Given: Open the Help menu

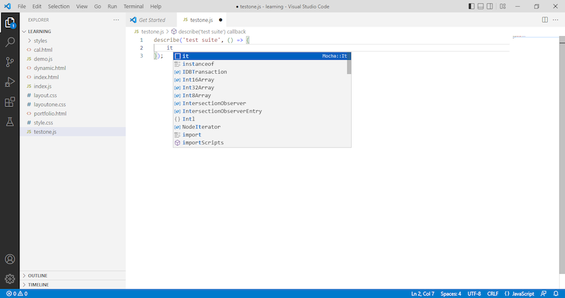Looking at the screenshot, I should [x=156, y=7].
